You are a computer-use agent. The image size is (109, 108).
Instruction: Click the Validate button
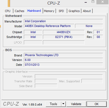pos(76,104)
